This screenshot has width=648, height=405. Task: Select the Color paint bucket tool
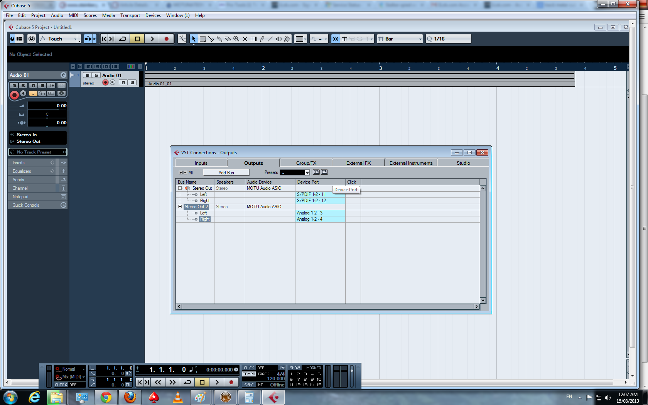pyautogui.click(x=287, y=39)
